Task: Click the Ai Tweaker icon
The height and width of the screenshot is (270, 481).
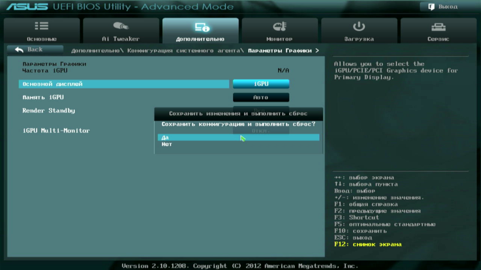Action: [121, 26]
